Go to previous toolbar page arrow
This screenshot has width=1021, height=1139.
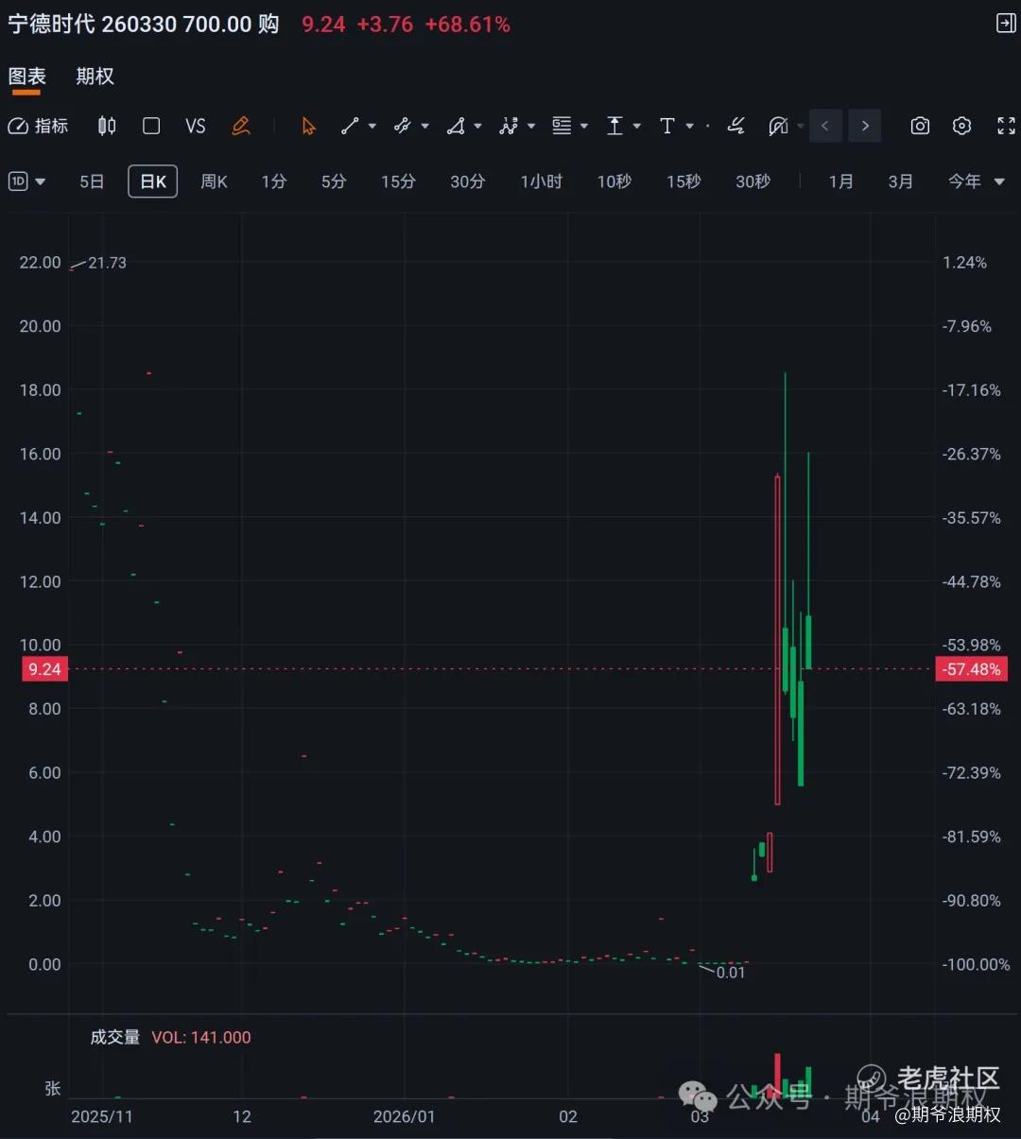coord(824,126)
